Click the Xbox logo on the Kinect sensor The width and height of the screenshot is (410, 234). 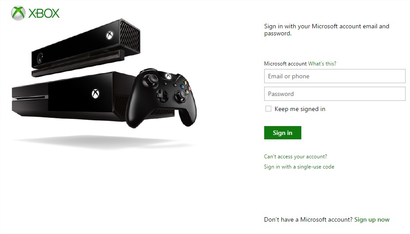(110, 35)
